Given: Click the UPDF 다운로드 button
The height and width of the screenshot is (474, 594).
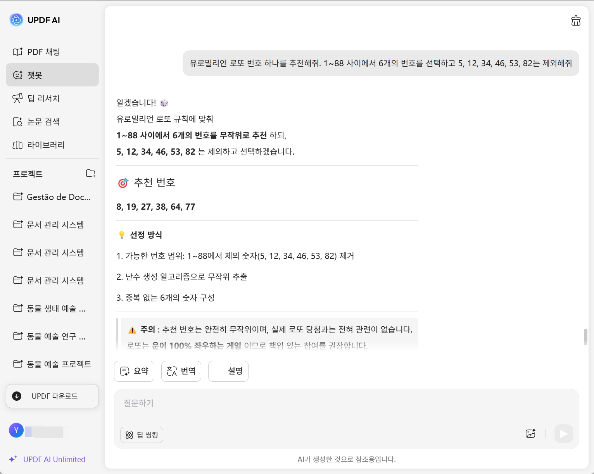Looking at the screenshot, I should click(52, 396).
